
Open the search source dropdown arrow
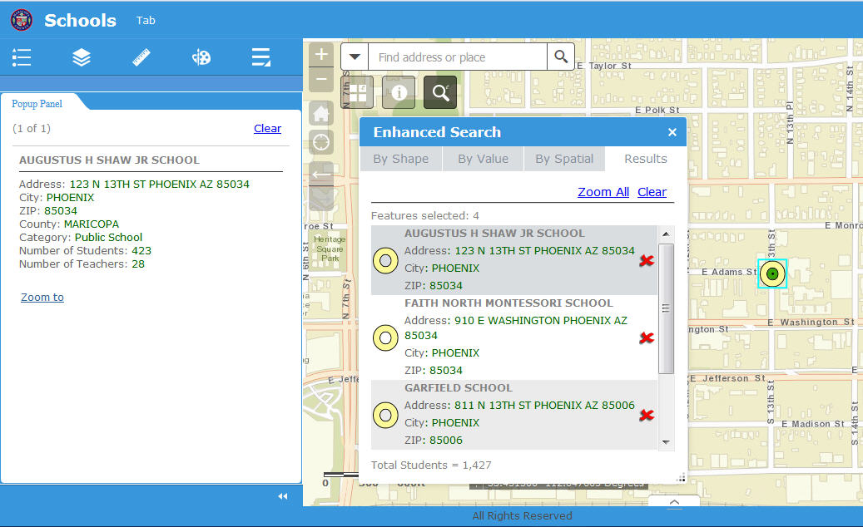pos(355,57)
